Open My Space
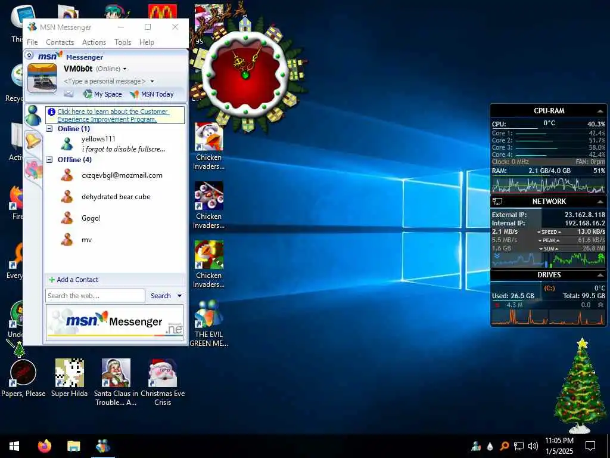Screen dimensions: 610x458 [102, 94]
